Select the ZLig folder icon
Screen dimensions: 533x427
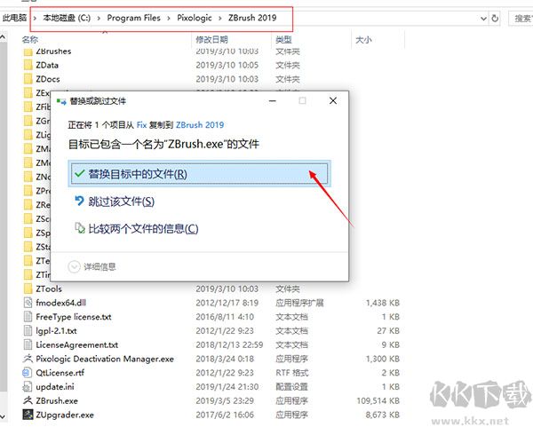(28, 135)
